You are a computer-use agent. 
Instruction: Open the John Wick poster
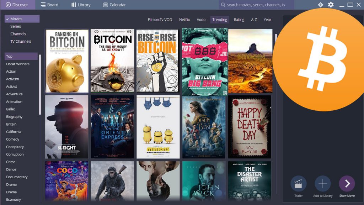coord(204,181)
